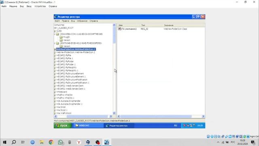
Task: Open the Правка menu in Registry Editor
Action: pos(66,21)
